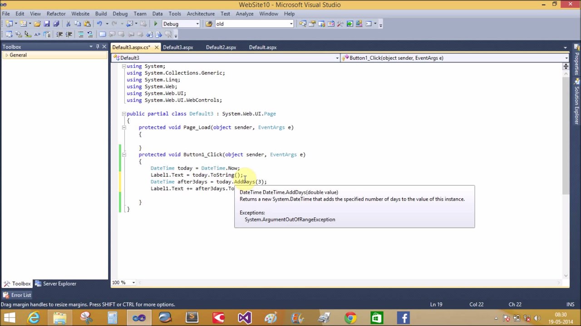Click the Properties Window toolbar icon
This screenshot has width=581, height=326.
312,24
